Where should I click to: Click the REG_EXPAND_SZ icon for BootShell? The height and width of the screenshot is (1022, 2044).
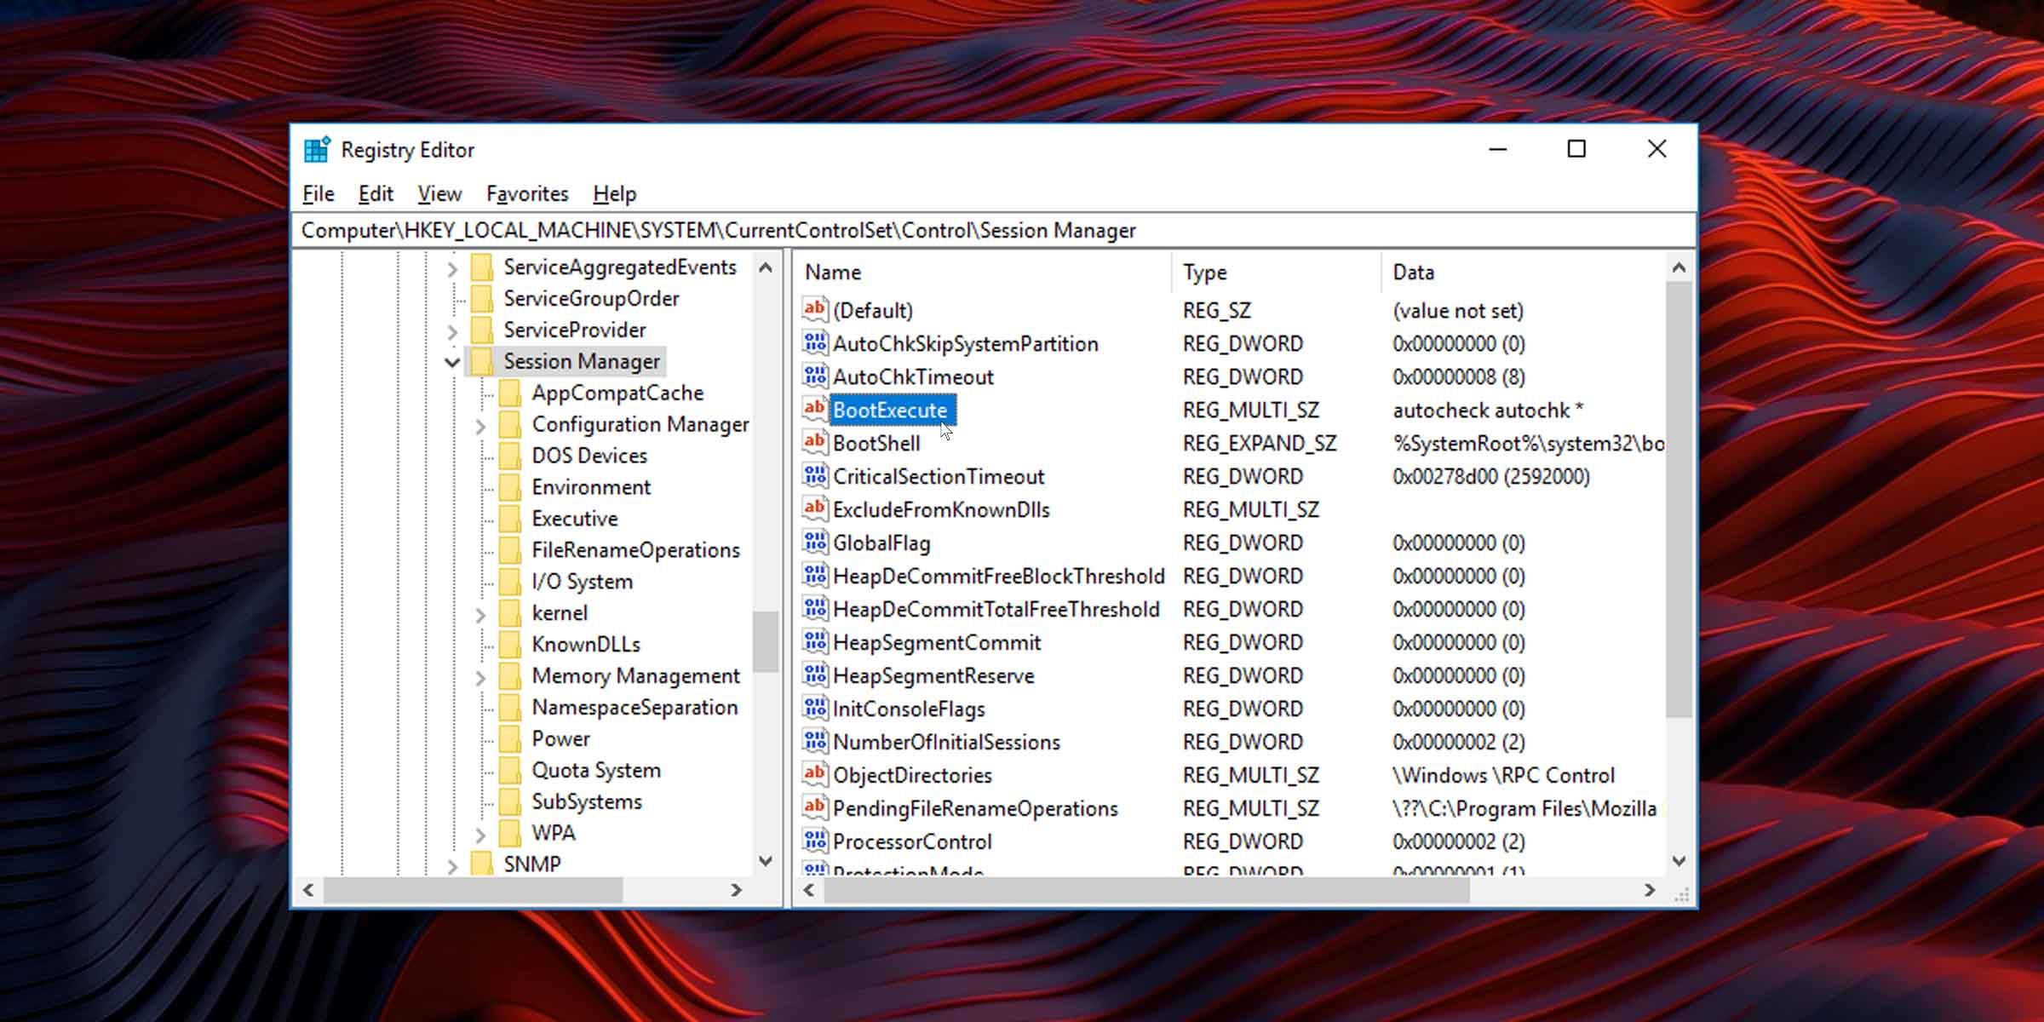pyautogui.click(x=815, y=442)
